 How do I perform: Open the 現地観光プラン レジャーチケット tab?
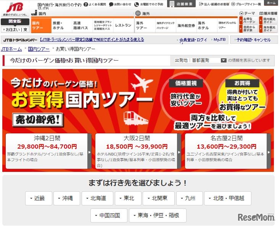click(x=103, y=26)
